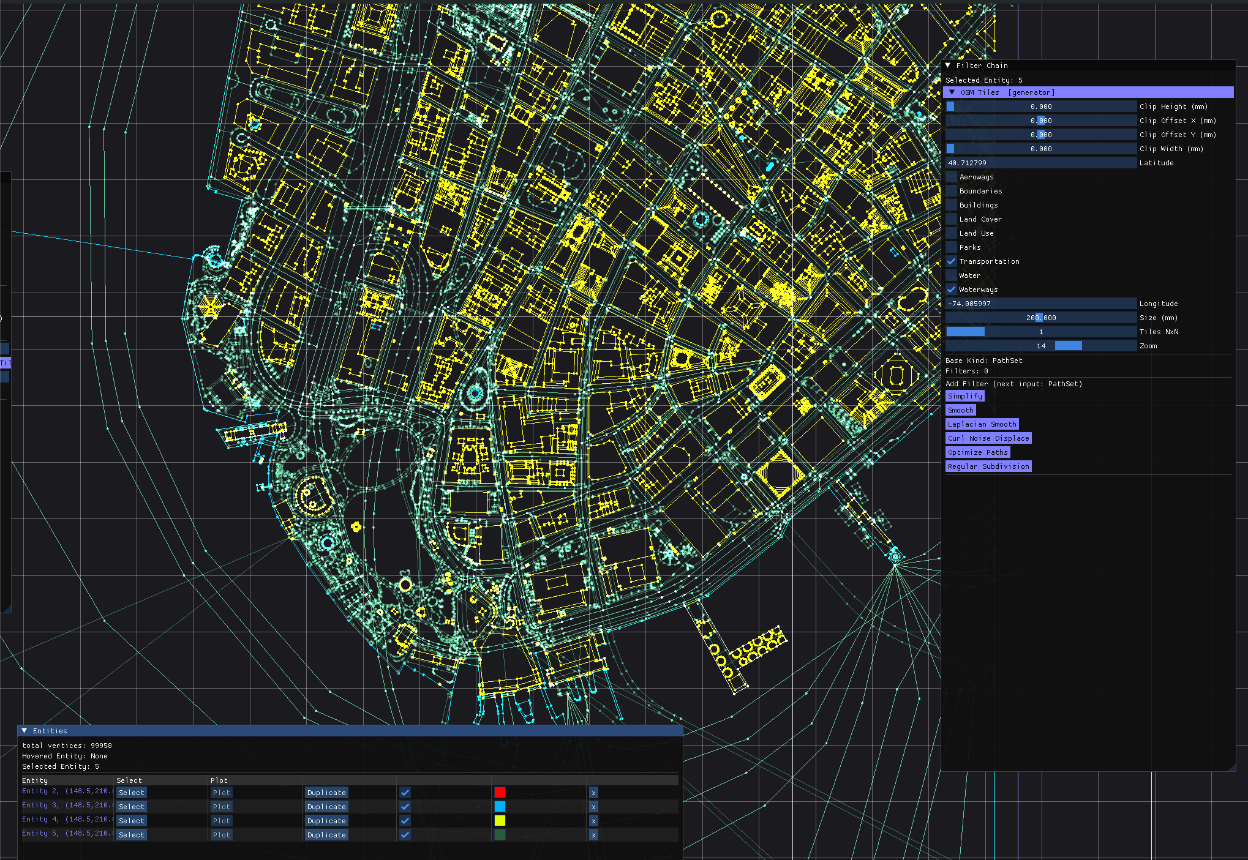Collapse the OSM Tiles generator section
Screen dimensions: 1248x860
(952, 92)
